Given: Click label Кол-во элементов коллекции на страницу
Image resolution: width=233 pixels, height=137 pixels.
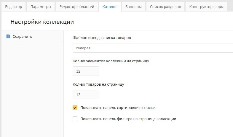Looking at the screenshot, I should click(111, 61).
